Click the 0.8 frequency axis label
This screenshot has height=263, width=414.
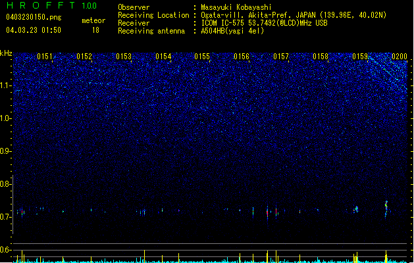5,184
